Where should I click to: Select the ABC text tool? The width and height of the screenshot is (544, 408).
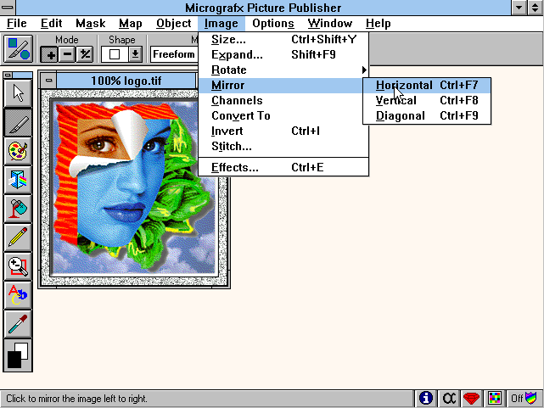[18, 295]
